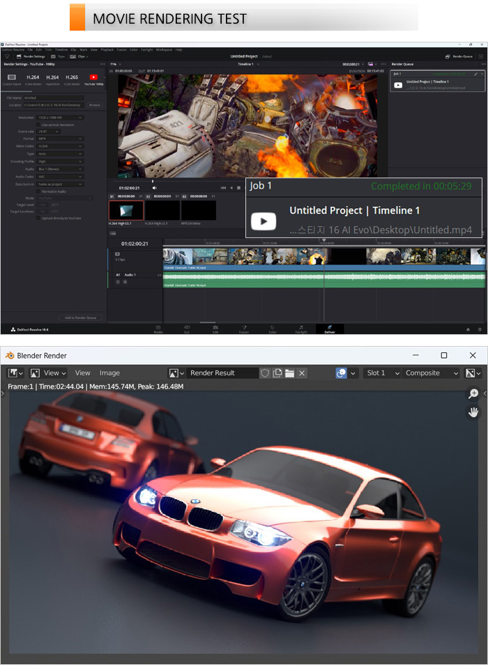Image resolution: width=488 pixels, height=667 pixels.
Task: Open the Audio Codec dropdown
Action: click(x=60, y=177)
